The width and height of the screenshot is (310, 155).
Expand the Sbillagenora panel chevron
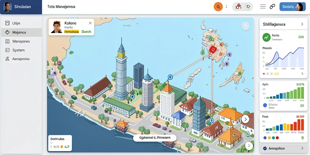coord(302,24)
